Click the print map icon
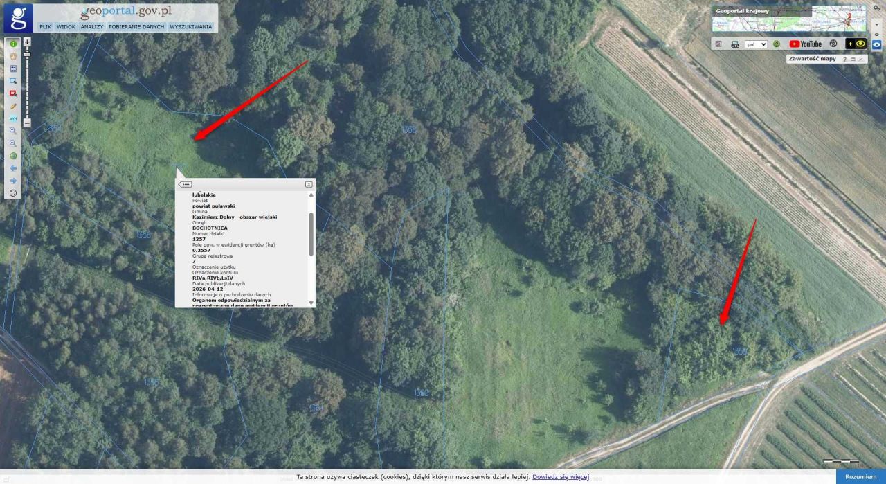Screen dimensions: 886x484 coord(735,44)
